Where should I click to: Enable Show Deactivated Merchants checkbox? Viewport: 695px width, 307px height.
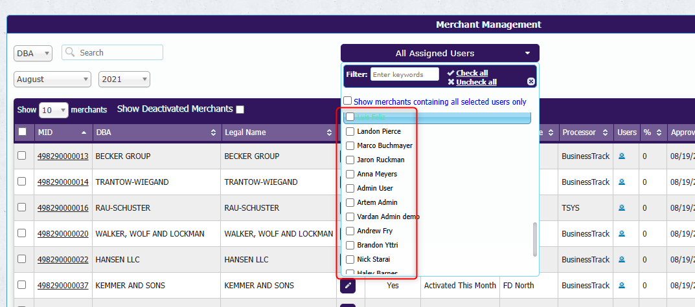point(240,109)
